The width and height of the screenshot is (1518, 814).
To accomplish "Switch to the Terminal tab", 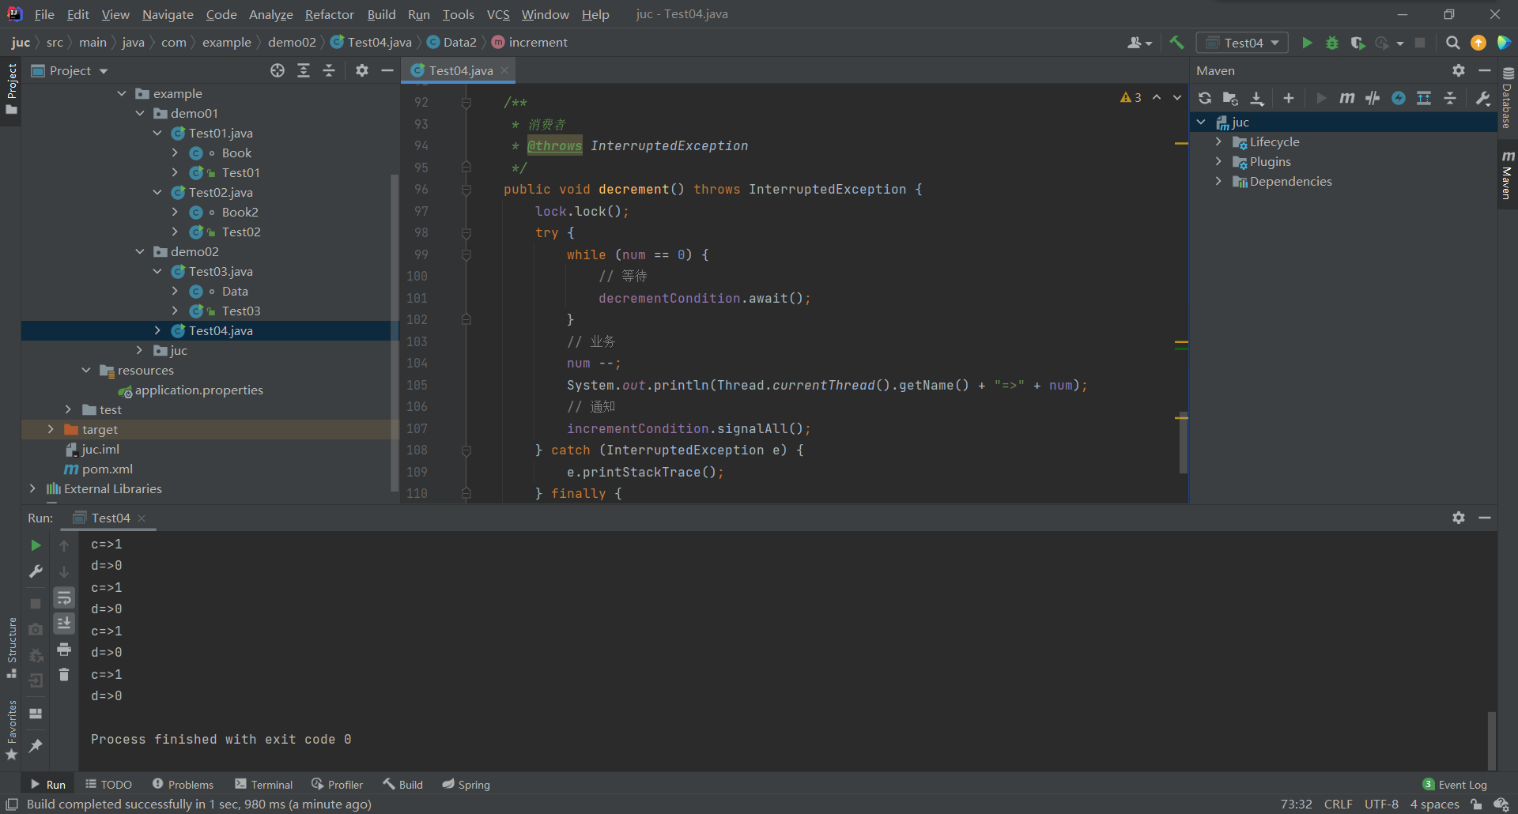I will click(264, 785).
